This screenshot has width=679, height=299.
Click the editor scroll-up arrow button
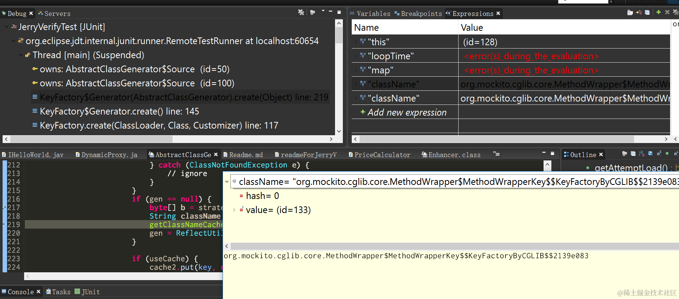(547, 165)
